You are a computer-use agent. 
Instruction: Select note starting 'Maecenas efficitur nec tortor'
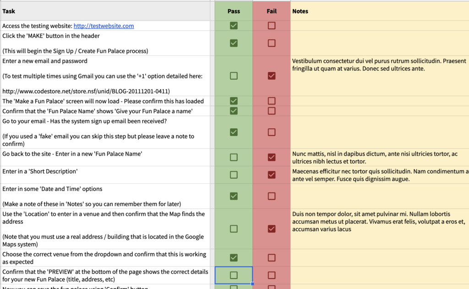click(x=380, y=174)
